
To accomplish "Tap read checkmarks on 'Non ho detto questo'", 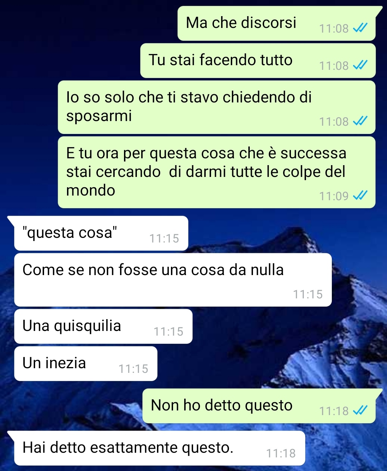I will coord(360,410).
